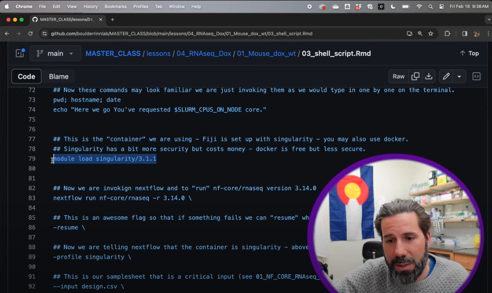
Task: Open the Bookmarks menu
Action: point(115,7)
